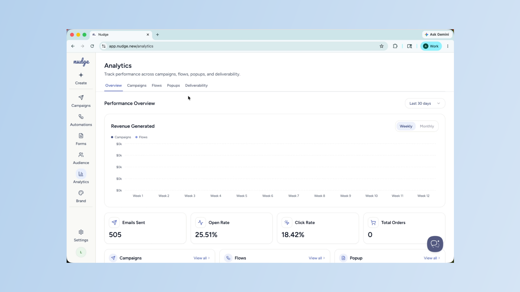Switch chart to Weekly view
520x292 pixels.
point(406,126)
